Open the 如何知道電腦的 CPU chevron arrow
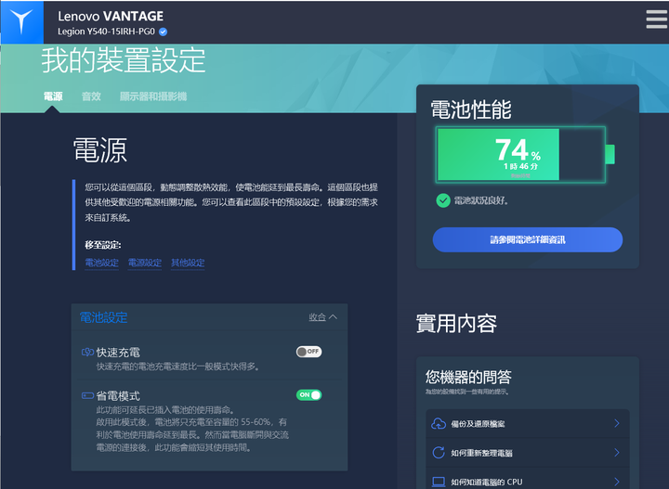This screenshot has width=669, height=489. click(x=617, y=482)
